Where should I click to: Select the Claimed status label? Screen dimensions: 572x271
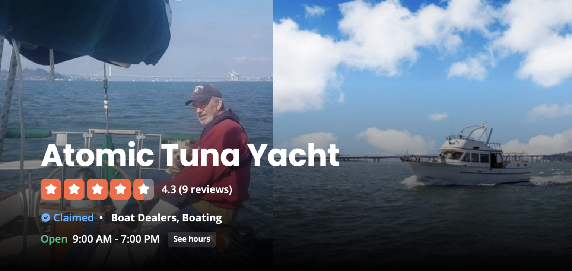tap(74, 218)
